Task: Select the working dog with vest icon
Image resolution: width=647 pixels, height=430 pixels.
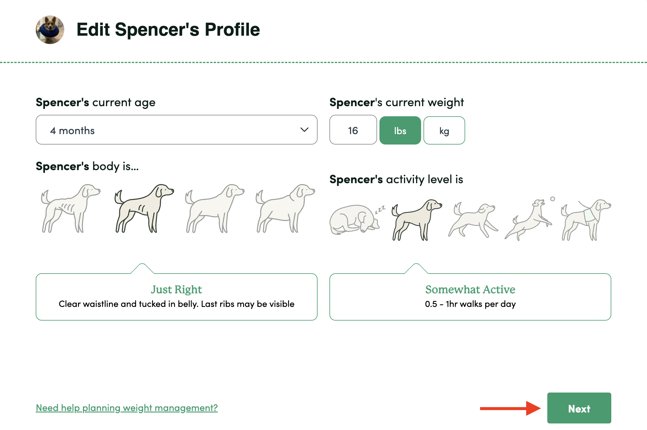Action: tap(586, 219)
